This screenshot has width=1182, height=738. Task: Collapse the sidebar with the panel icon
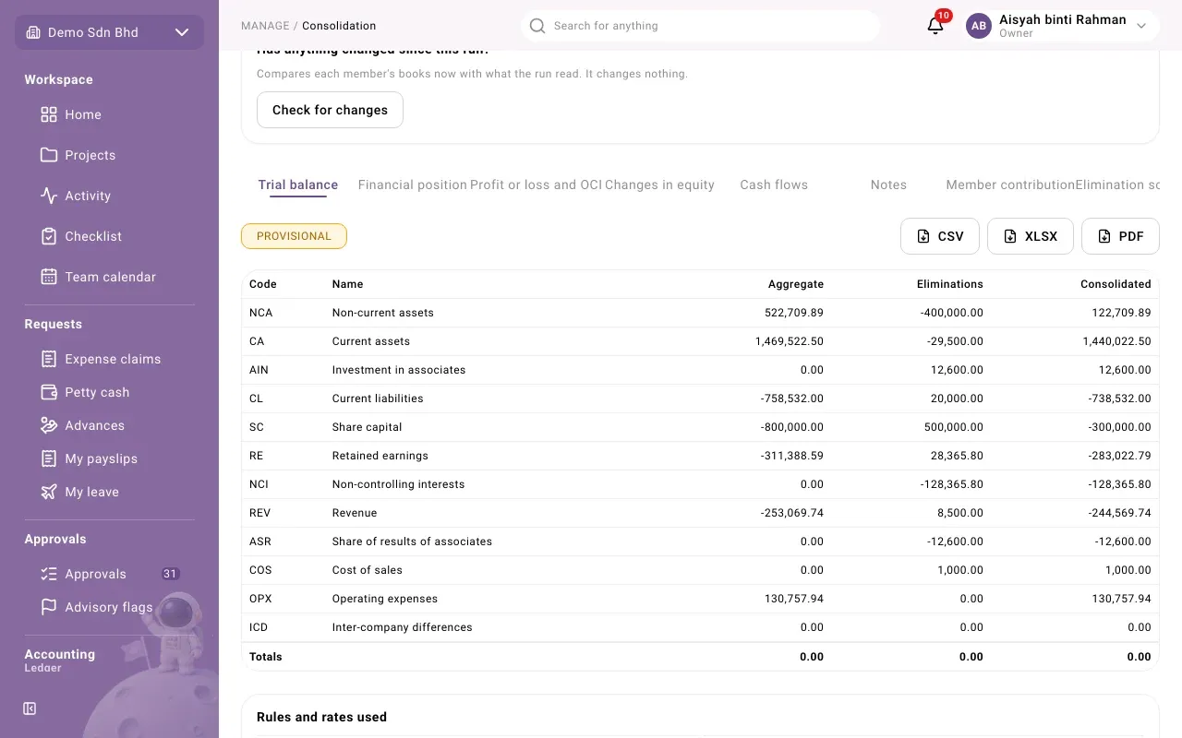(30, 708)
